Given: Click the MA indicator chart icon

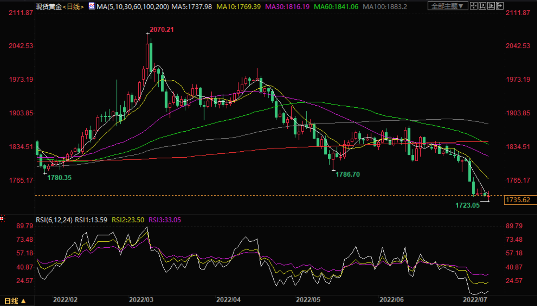Looking at the screenshot, I should coord(92,6).
